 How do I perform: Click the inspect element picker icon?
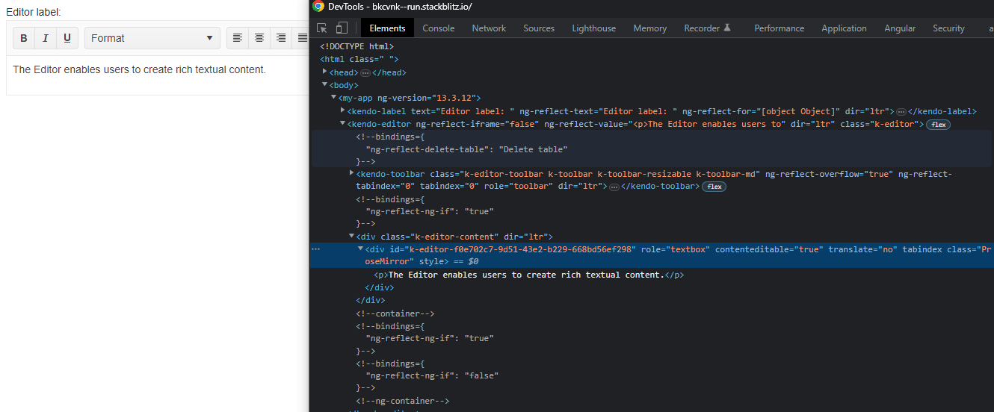[322, 28]
